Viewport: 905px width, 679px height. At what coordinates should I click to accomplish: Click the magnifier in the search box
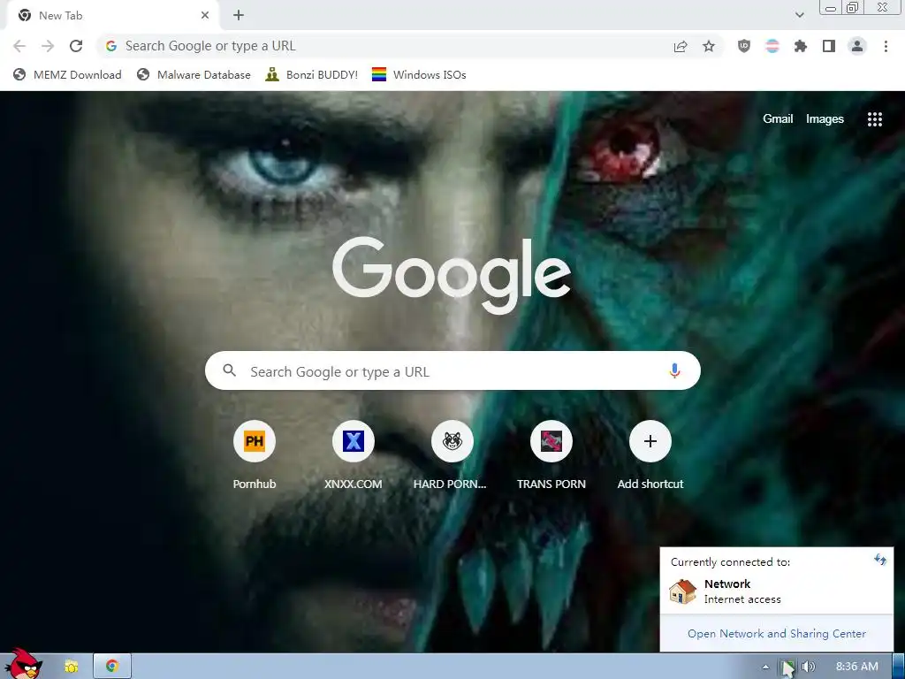click(x=229, y=370)
